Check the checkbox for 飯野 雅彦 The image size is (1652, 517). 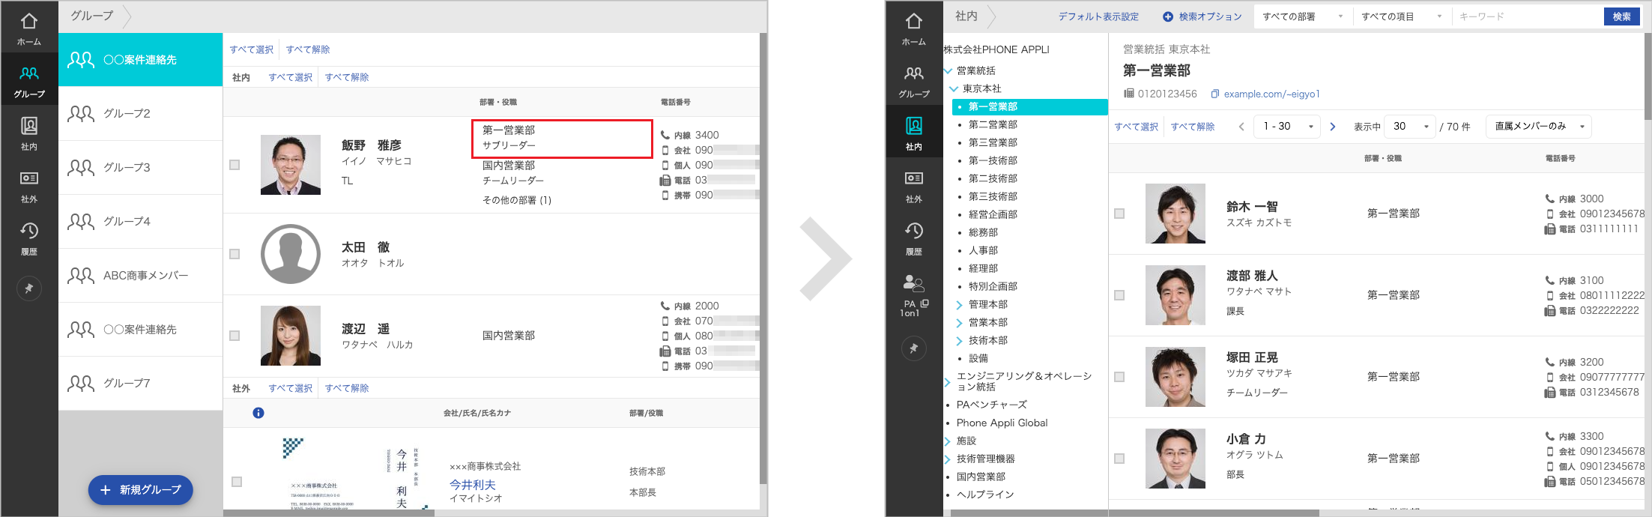click(x=235, y=165)
